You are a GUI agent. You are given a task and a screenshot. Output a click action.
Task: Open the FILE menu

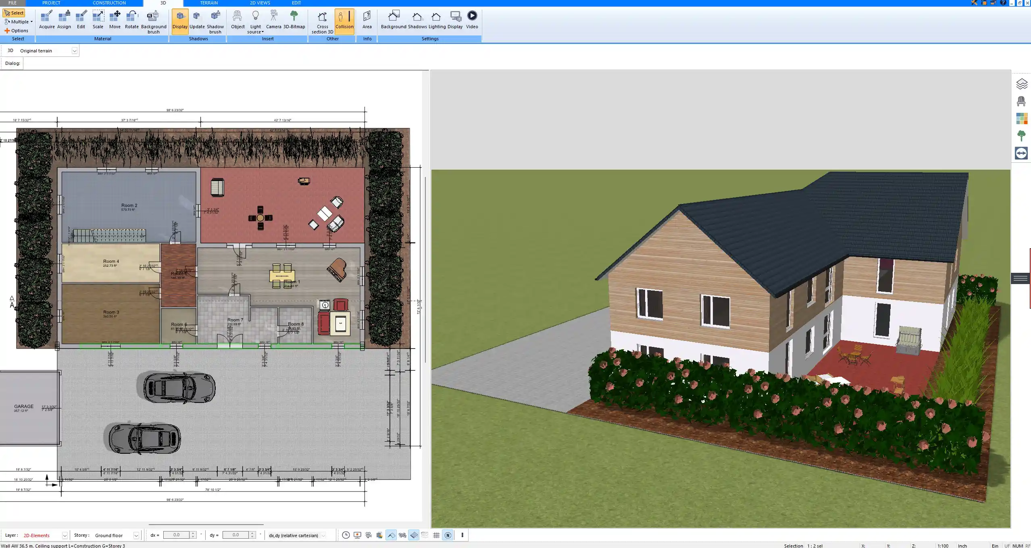click(x=12, y=3)
